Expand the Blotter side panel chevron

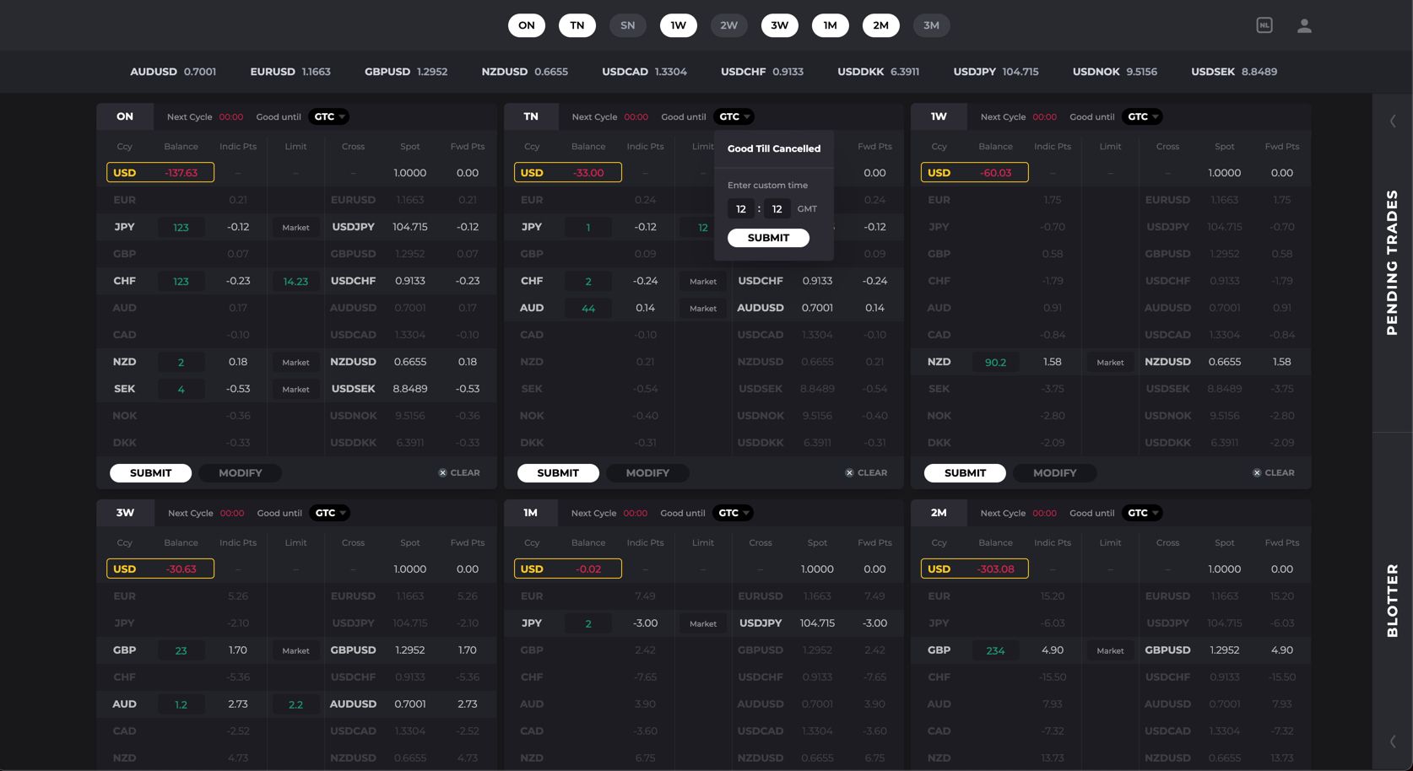1393,741
